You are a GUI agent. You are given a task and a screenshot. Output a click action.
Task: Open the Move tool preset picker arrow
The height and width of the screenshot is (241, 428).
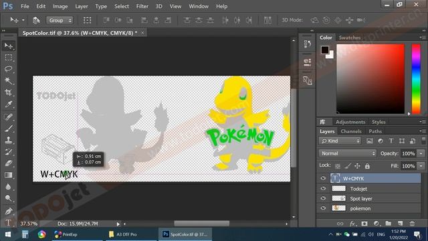click(x=23, y=20)
